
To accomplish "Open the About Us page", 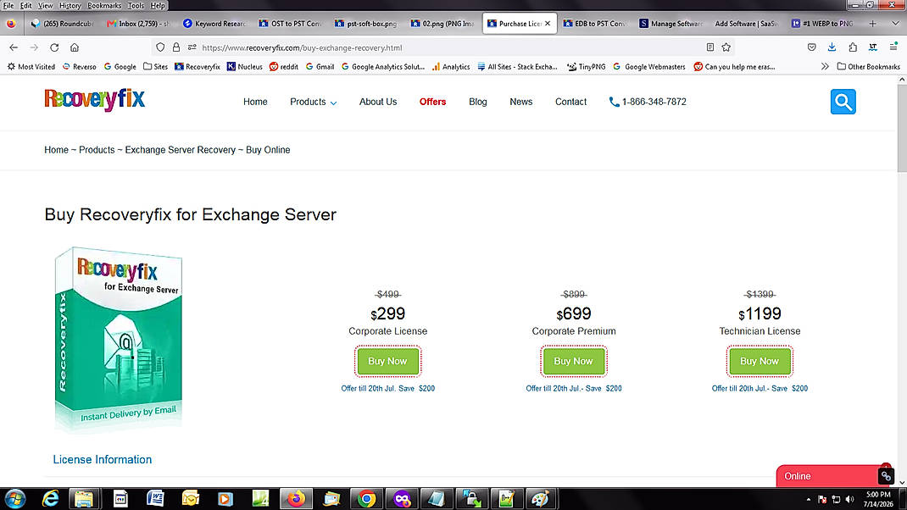I will click(378, 102).
